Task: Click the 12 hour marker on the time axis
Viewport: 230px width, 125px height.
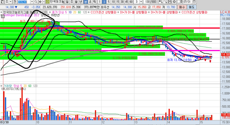Action: [103, 122]
